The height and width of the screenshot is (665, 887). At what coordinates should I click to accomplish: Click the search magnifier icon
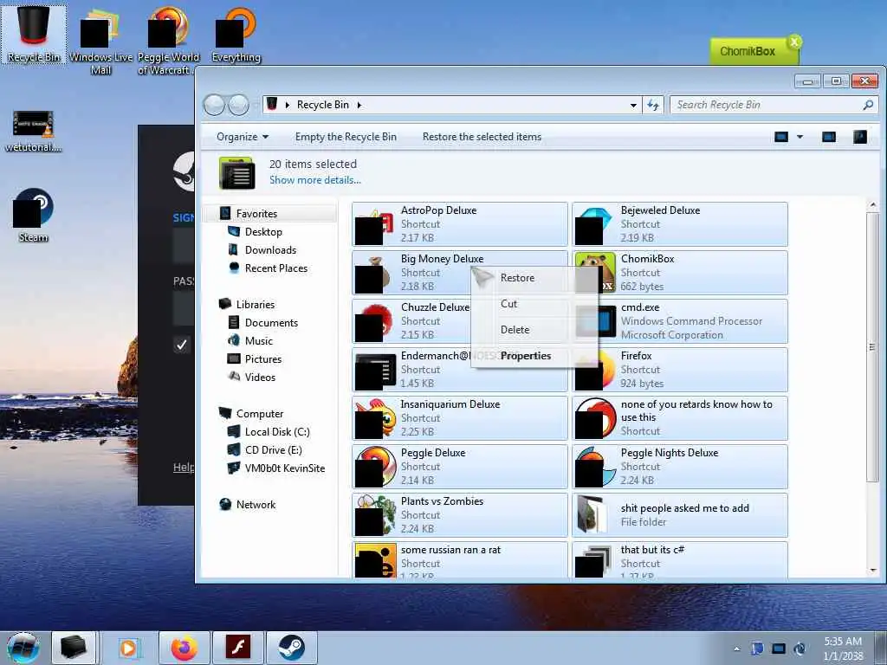pos(868,105)
